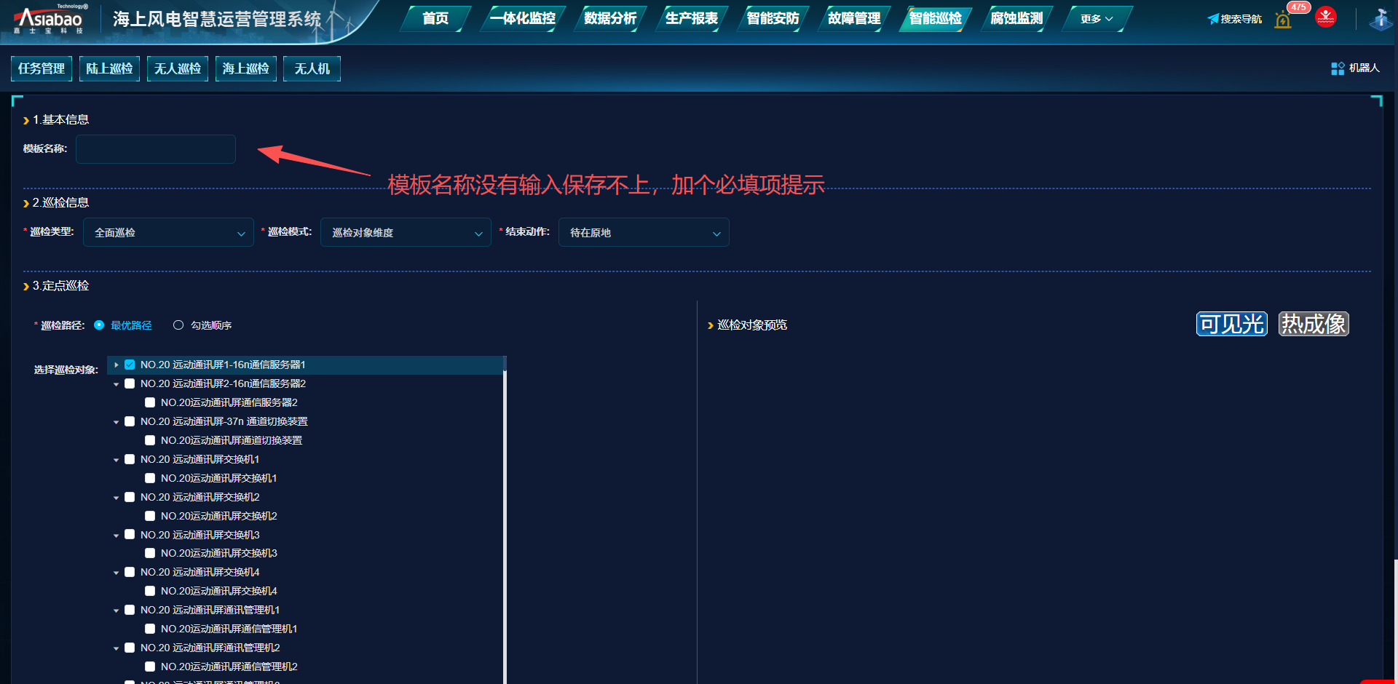Open the 结束动作 dropdown showing 待在原地
Screen dimensions: 1398x684
(x=644, y=233)
